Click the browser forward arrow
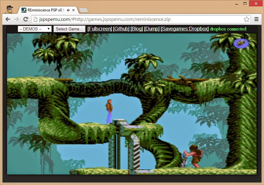This screenshot has height=185, width=264. pos(17,19)
